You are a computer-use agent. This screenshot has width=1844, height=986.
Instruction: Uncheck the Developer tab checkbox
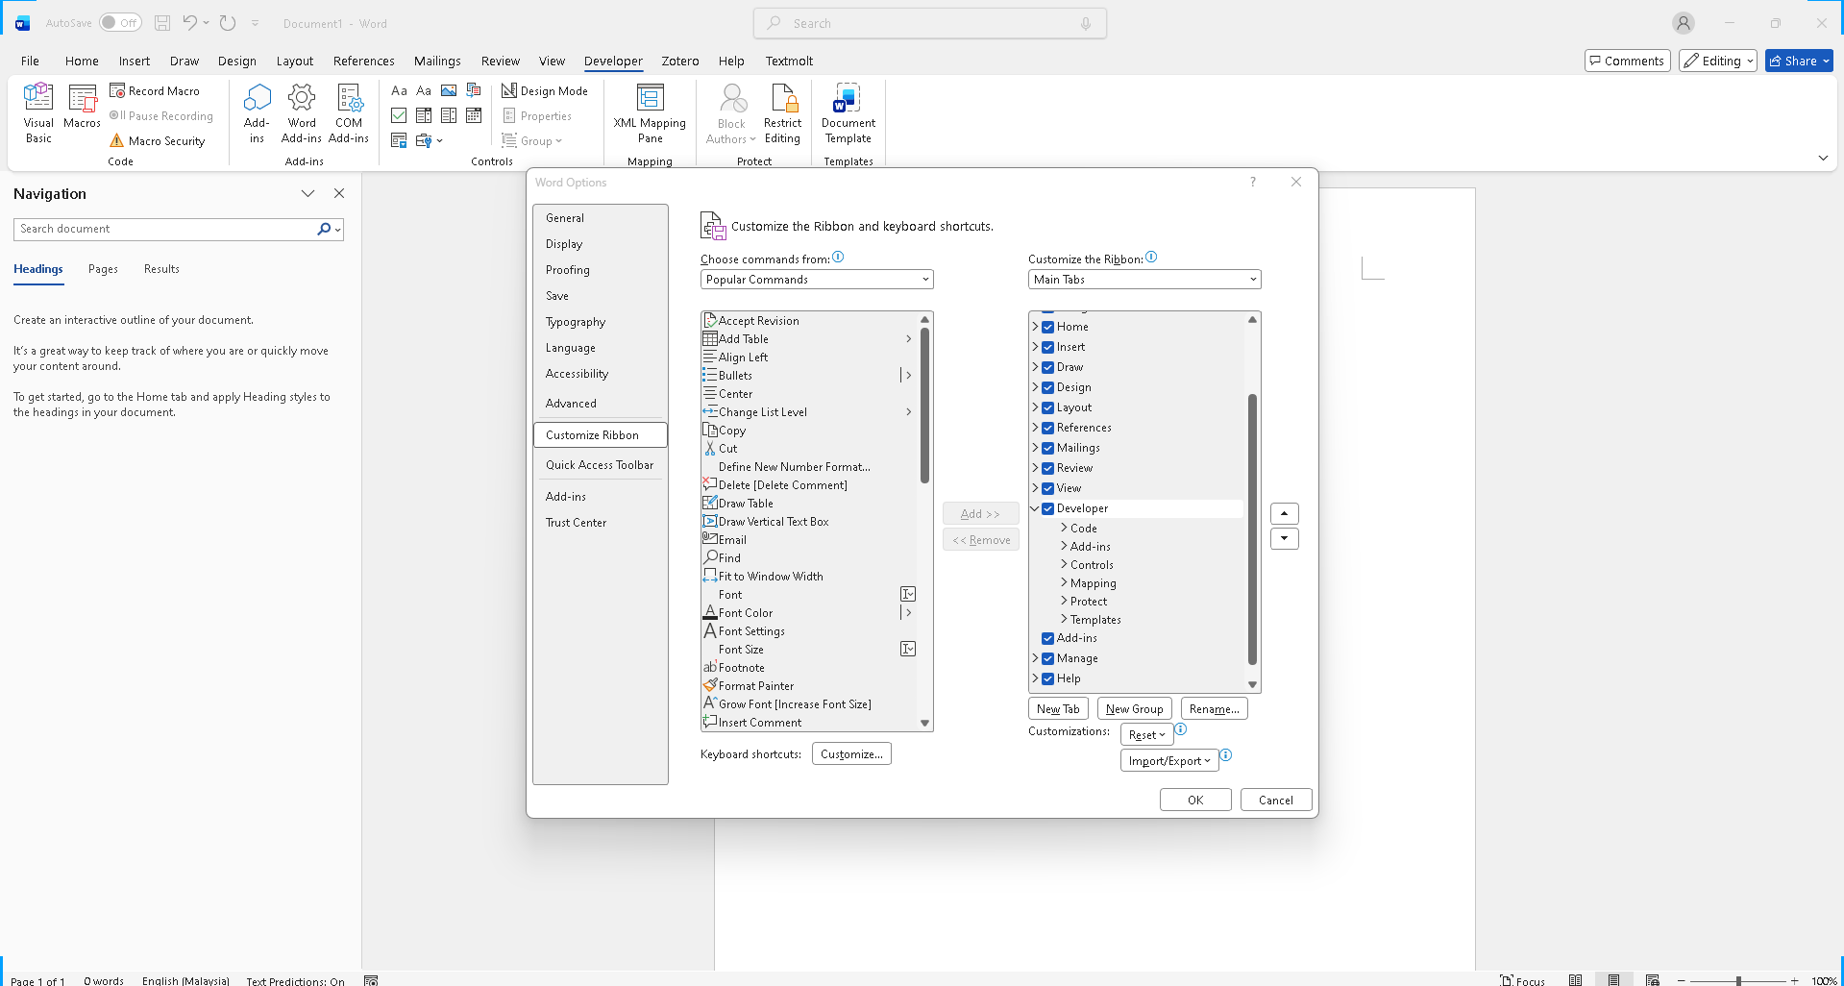point(1048,508)
